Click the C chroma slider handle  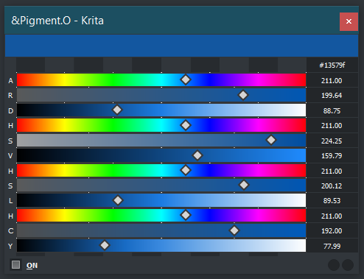[234, 230]
